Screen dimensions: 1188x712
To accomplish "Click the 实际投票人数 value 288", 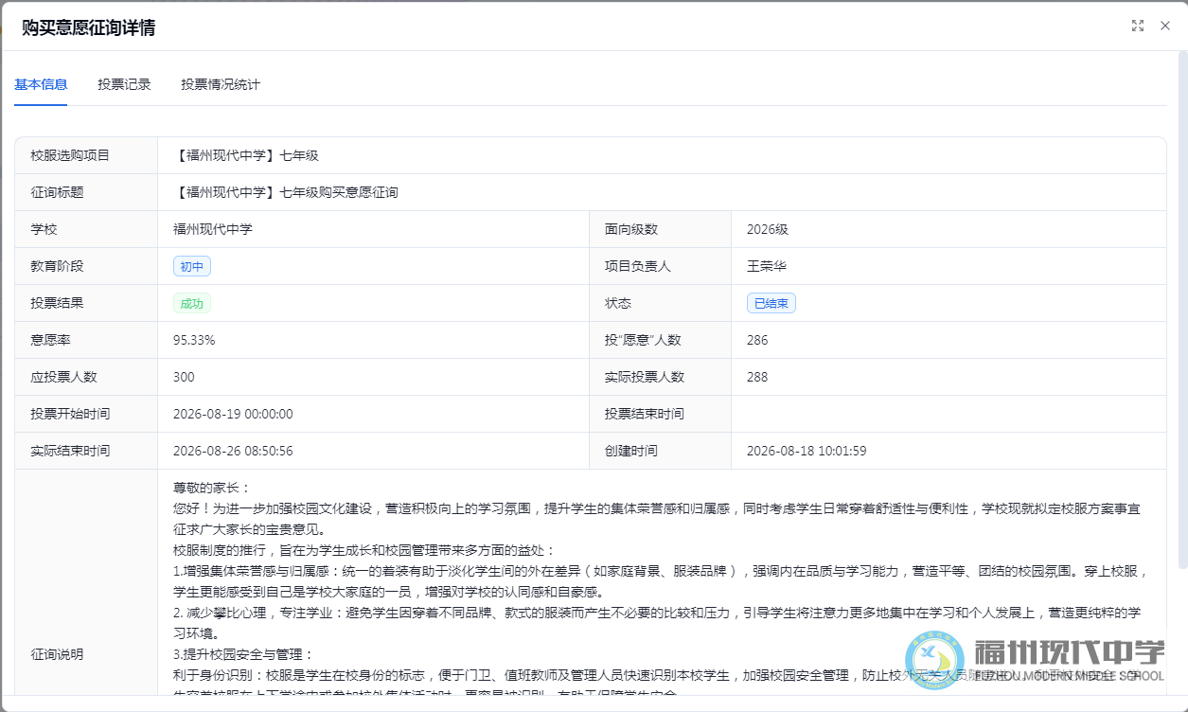I will [x=757, y=377].
